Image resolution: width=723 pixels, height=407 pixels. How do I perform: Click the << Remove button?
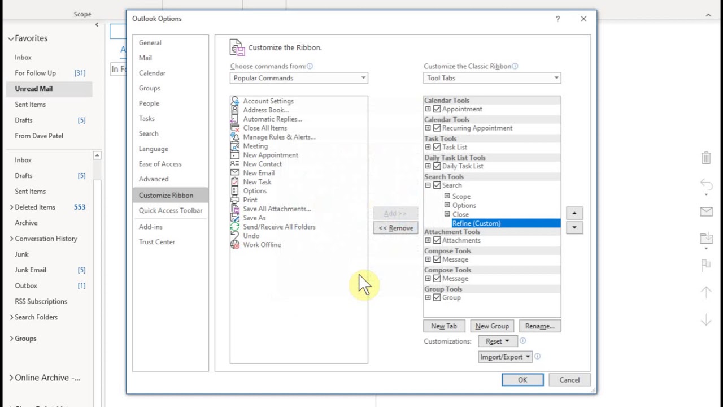coord(395,228)
